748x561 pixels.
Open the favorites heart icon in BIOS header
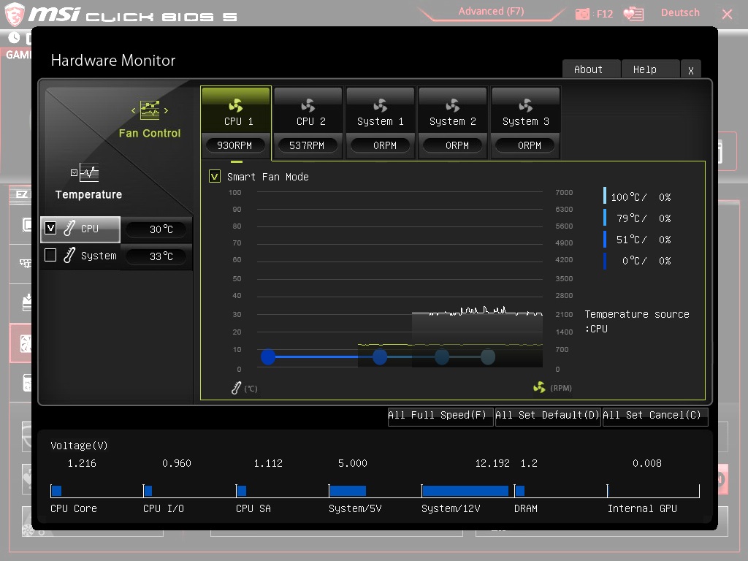coord(633,14)
